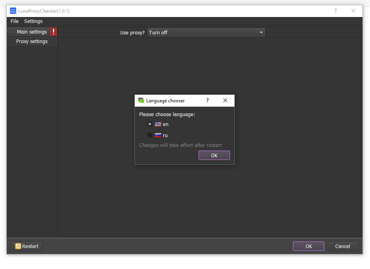Click main window question mark help icon
The height and width of the screenshot is (269, 370).
click(336, 11)
